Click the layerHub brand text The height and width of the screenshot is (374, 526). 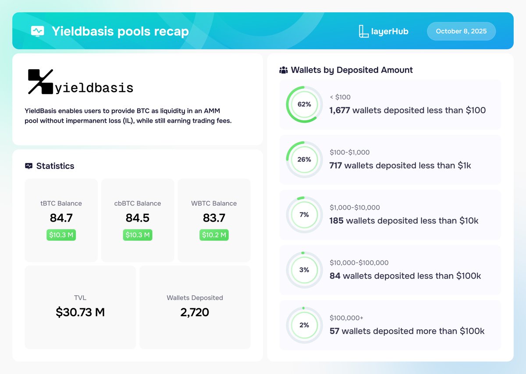pyautogui.click(x=390, y=32)
